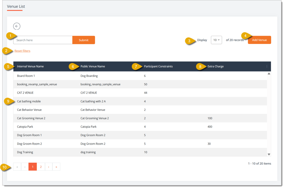284x188 pixels.
Task: Select the Dog Boarding public name cell
Action: pyautogui.click(x=90, y=76)
